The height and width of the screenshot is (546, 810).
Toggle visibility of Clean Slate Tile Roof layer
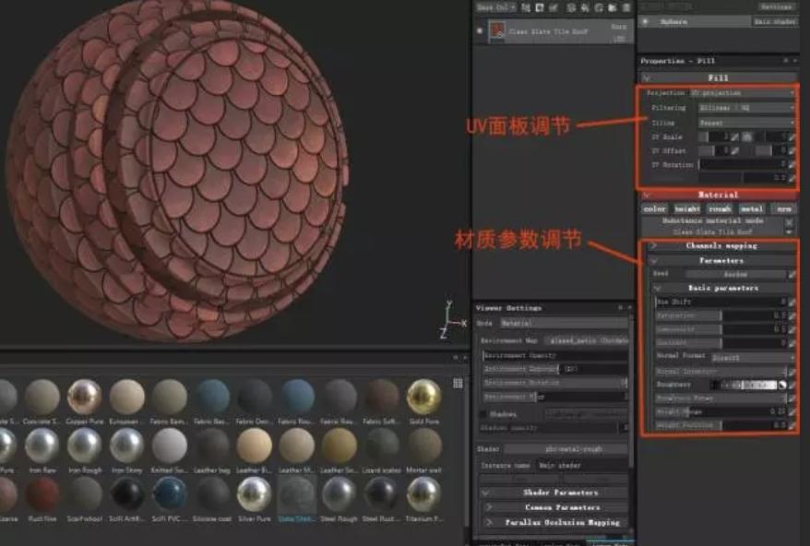(480, 31)
